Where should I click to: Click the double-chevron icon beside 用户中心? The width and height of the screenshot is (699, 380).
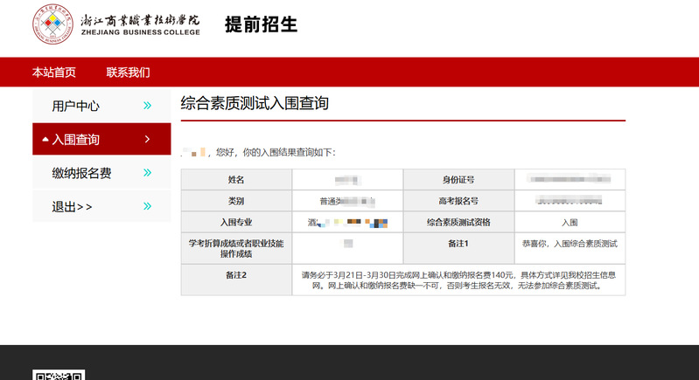point(147,106)
